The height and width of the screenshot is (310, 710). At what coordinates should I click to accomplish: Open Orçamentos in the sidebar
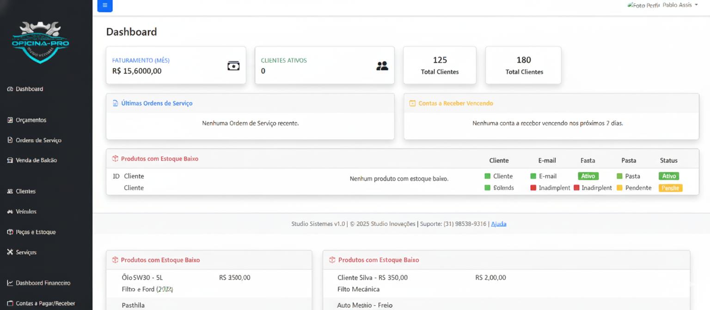coord(27,120)
